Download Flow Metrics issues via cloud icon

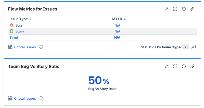(x=41, y=47)
